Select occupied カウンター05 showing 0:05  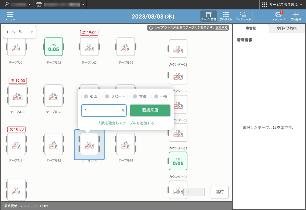tap(178, 161)
